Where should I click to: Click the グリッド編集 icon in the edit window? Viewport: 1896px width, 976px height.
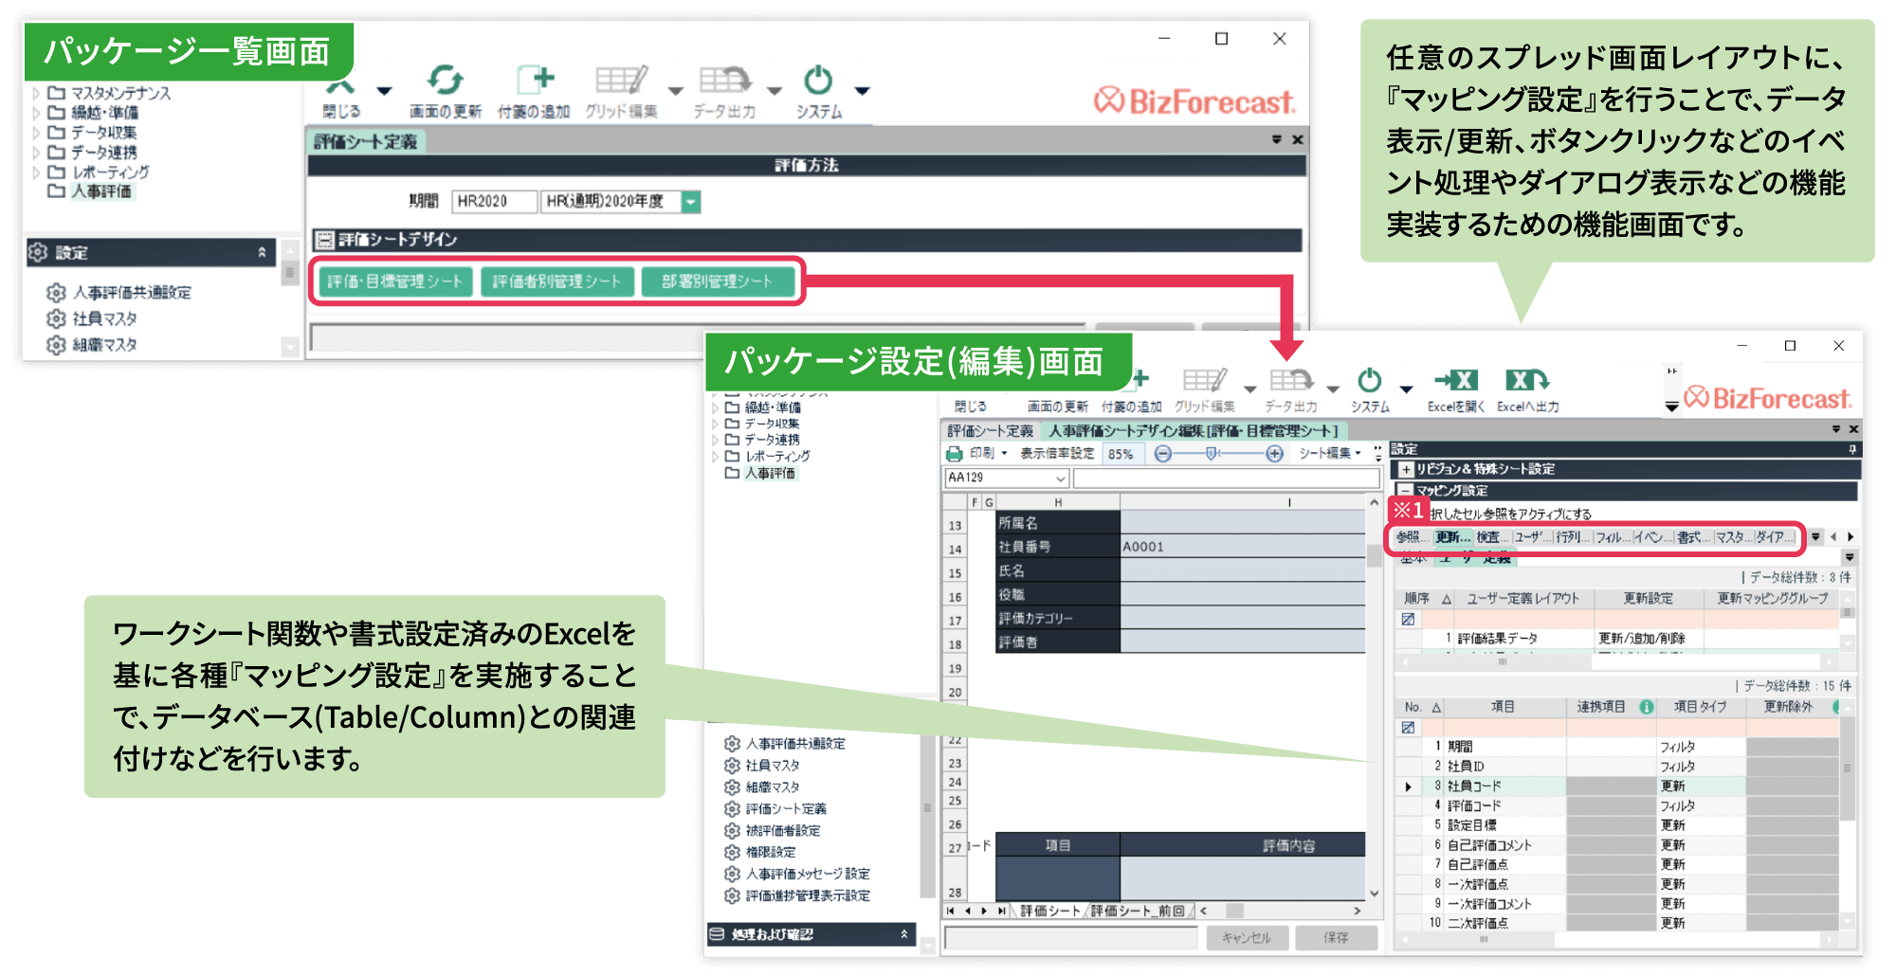[x=1205, y=381]
